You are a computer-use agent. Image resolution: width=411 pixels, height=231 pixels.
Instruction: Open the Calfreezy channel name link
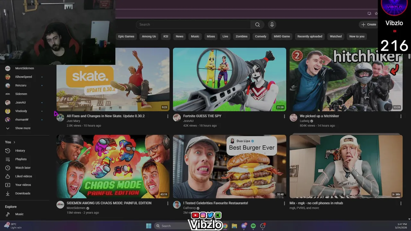click(x=189, y=208)
